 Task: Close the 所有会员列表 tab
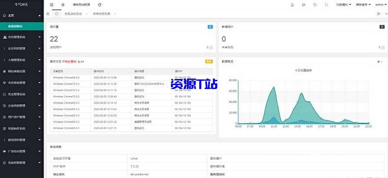(115, 14)
